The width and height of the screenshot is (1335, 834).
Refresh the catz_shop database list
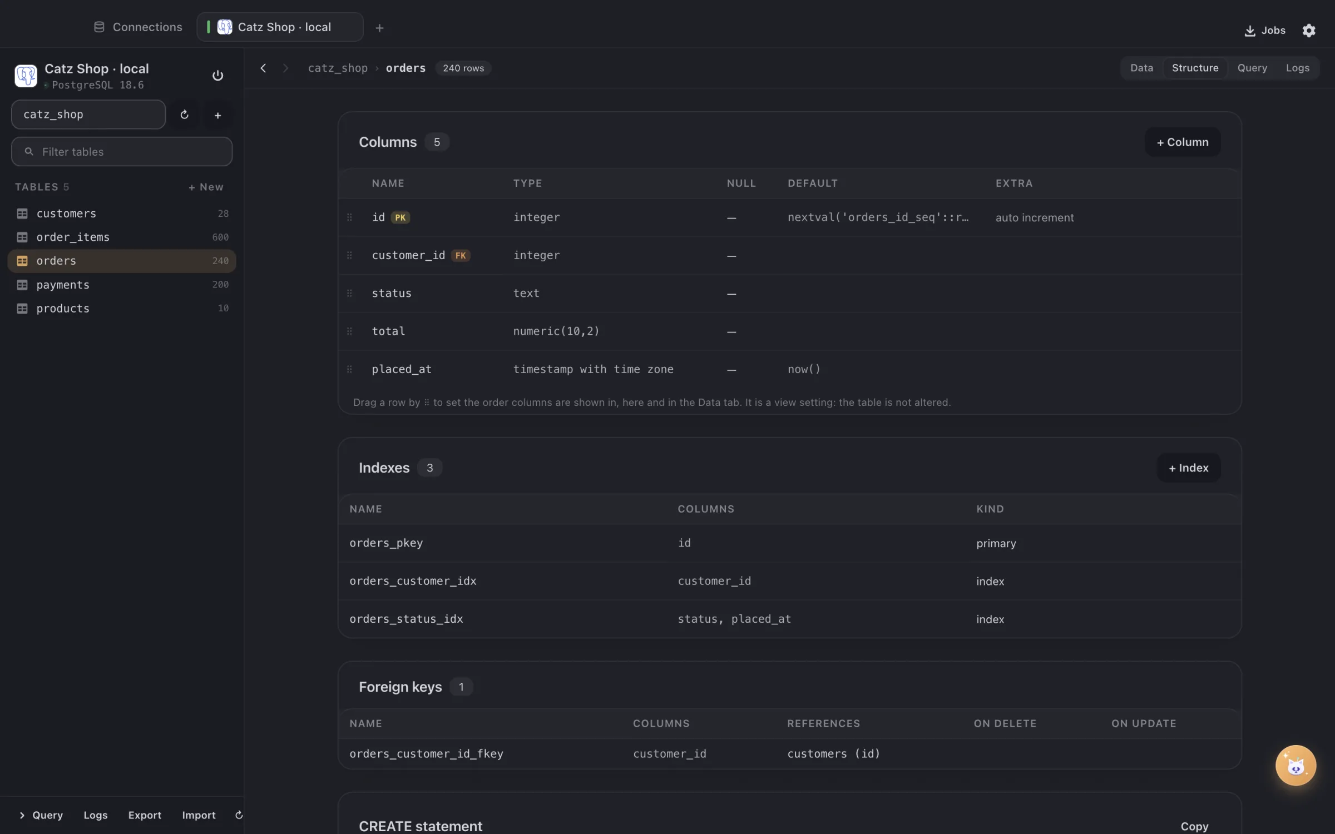184,115
